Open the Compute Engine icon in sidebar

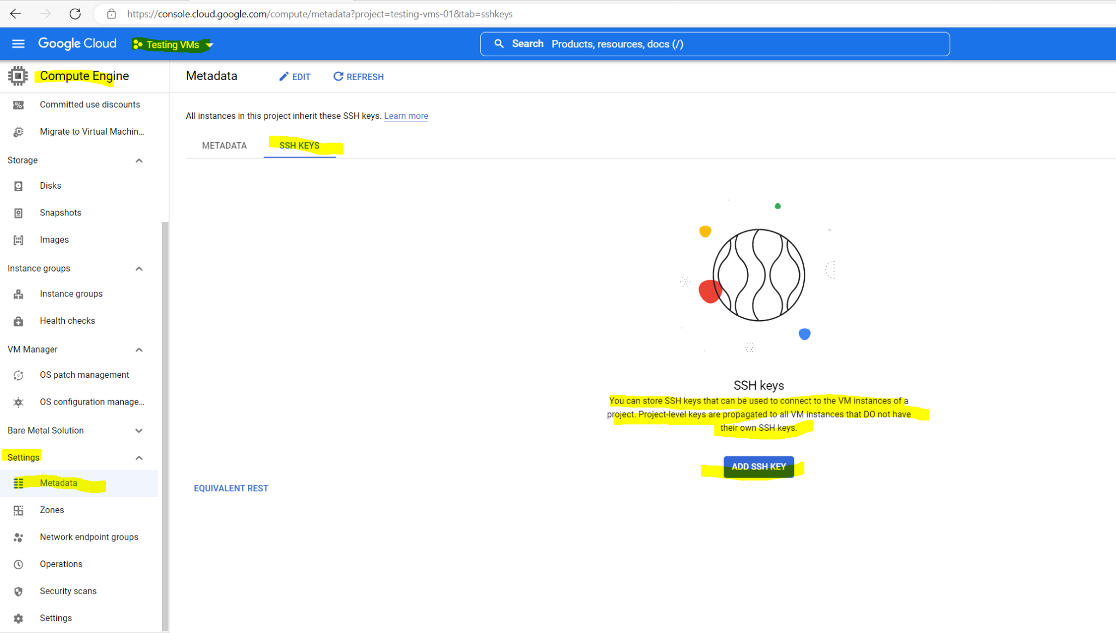tap(18, 76)
